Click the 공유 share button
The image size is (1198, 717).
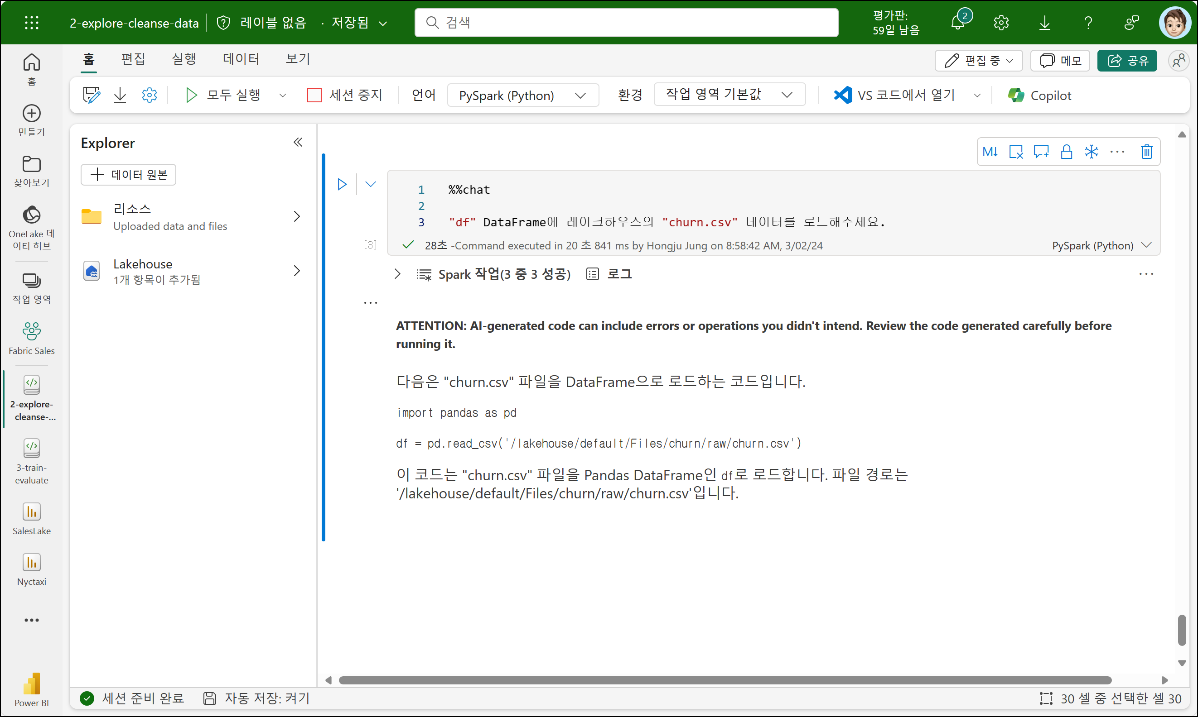1126,61
